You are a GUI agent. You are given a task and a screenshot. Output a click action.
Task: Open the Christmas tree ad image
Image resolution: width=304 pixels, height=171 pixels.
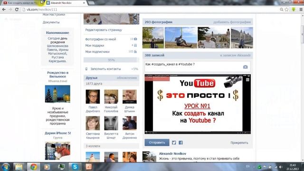[x=57, y=94]
